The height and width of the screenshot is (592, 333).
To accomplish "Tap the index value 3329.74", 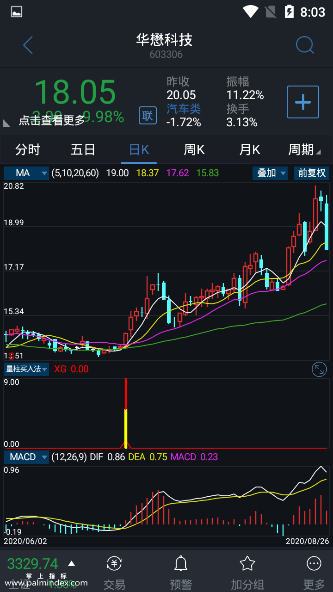I will coord(33,564).
